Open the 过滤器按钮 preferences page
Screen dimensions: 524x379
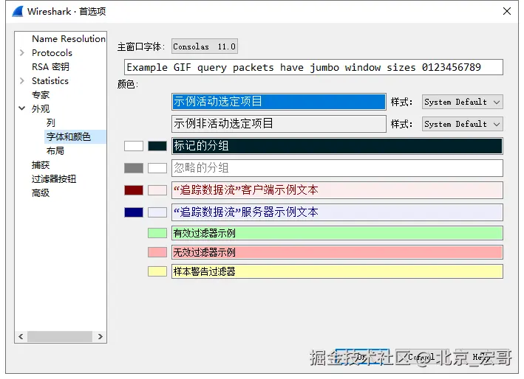point(54,178)
